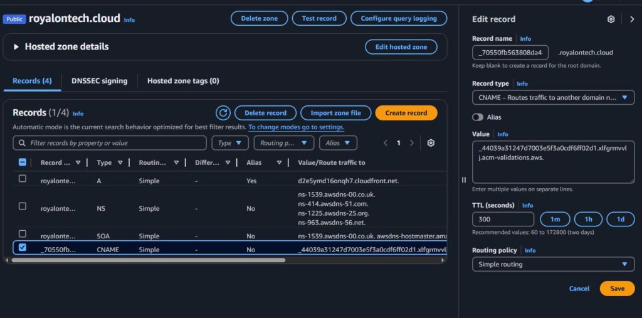This screenshot has width=642, height=318.
Task: Open 'To change modes go to settings' link
Action: (296, 127)
